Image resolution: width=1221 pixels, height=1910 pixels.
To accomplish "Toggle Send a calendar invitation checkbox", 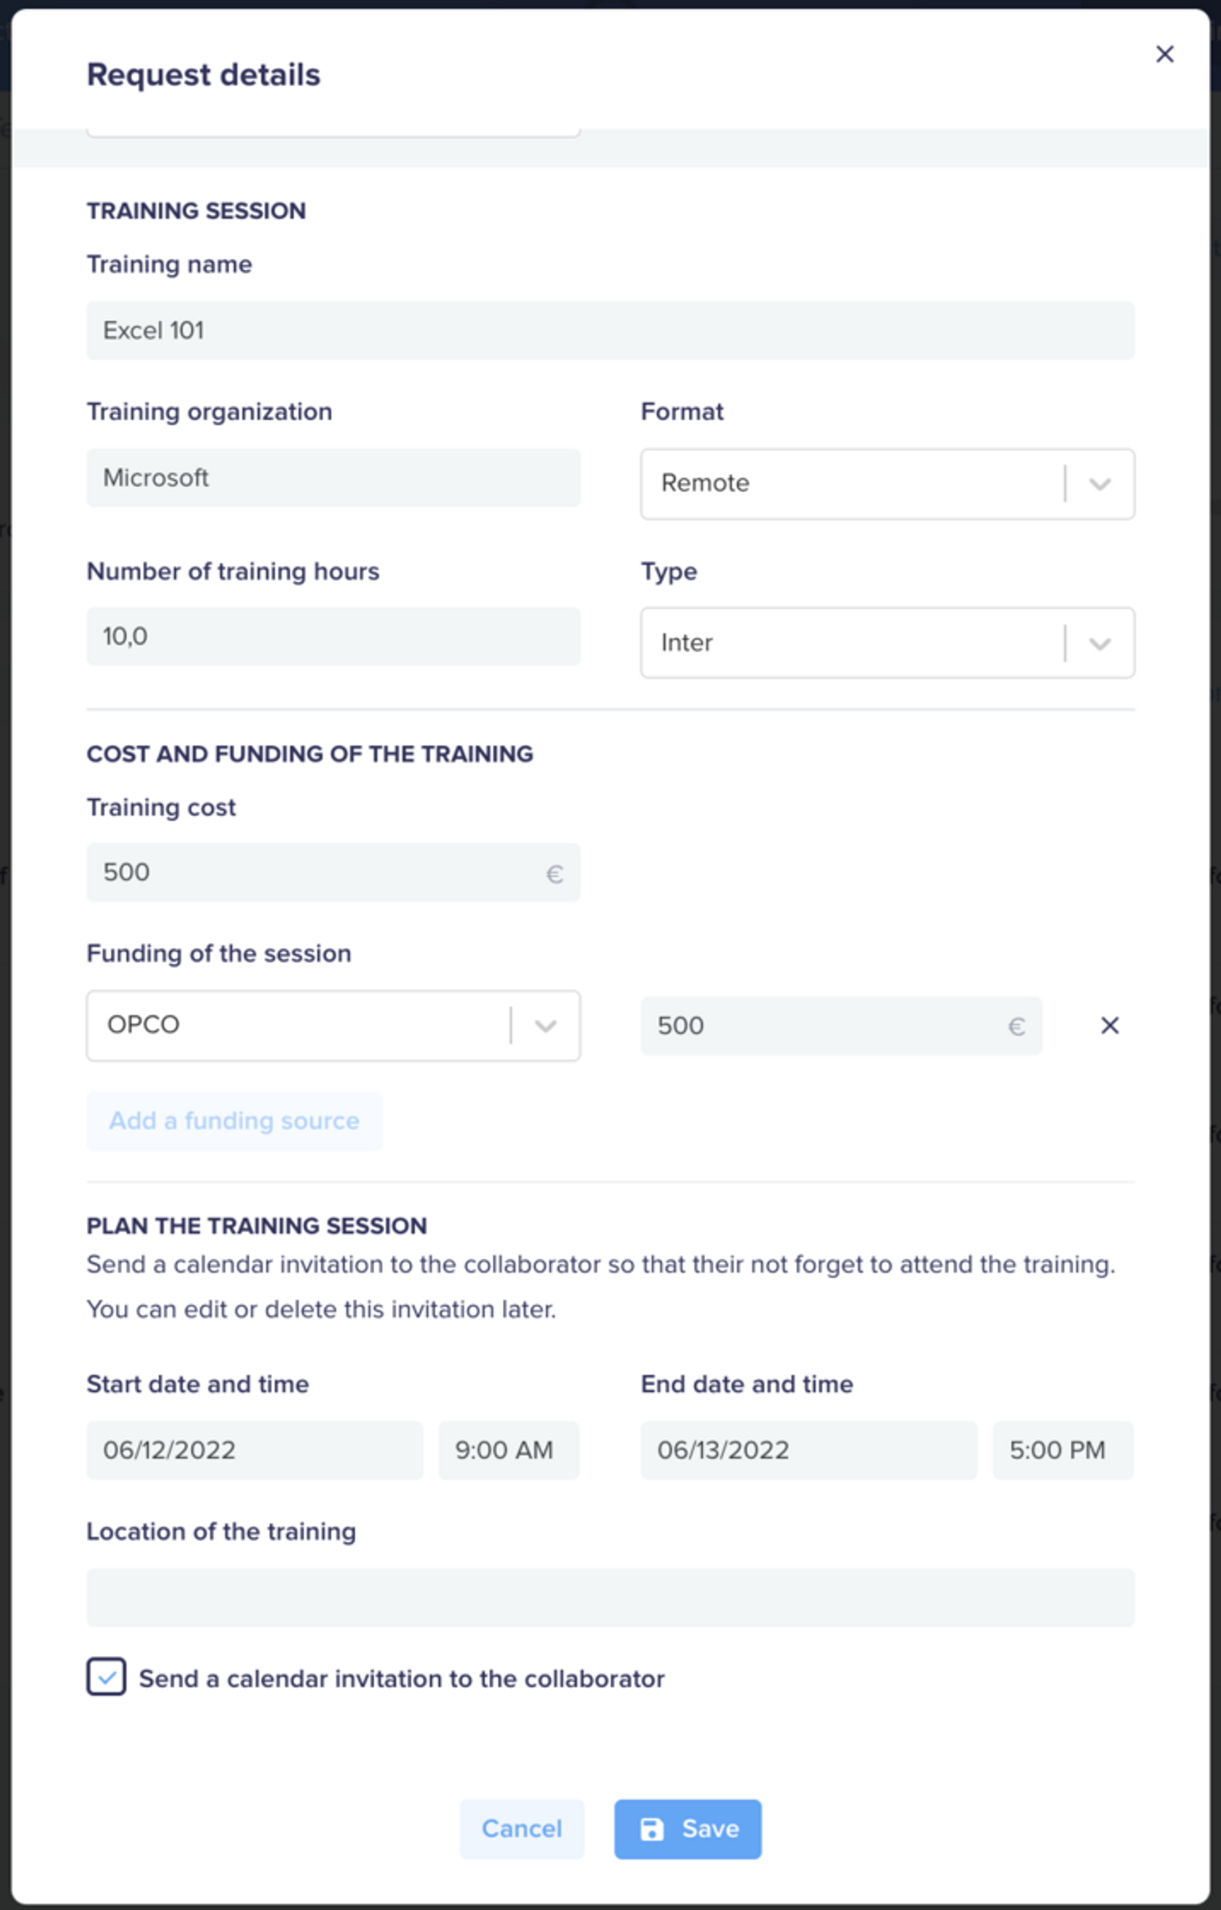I will (106, 1677).
